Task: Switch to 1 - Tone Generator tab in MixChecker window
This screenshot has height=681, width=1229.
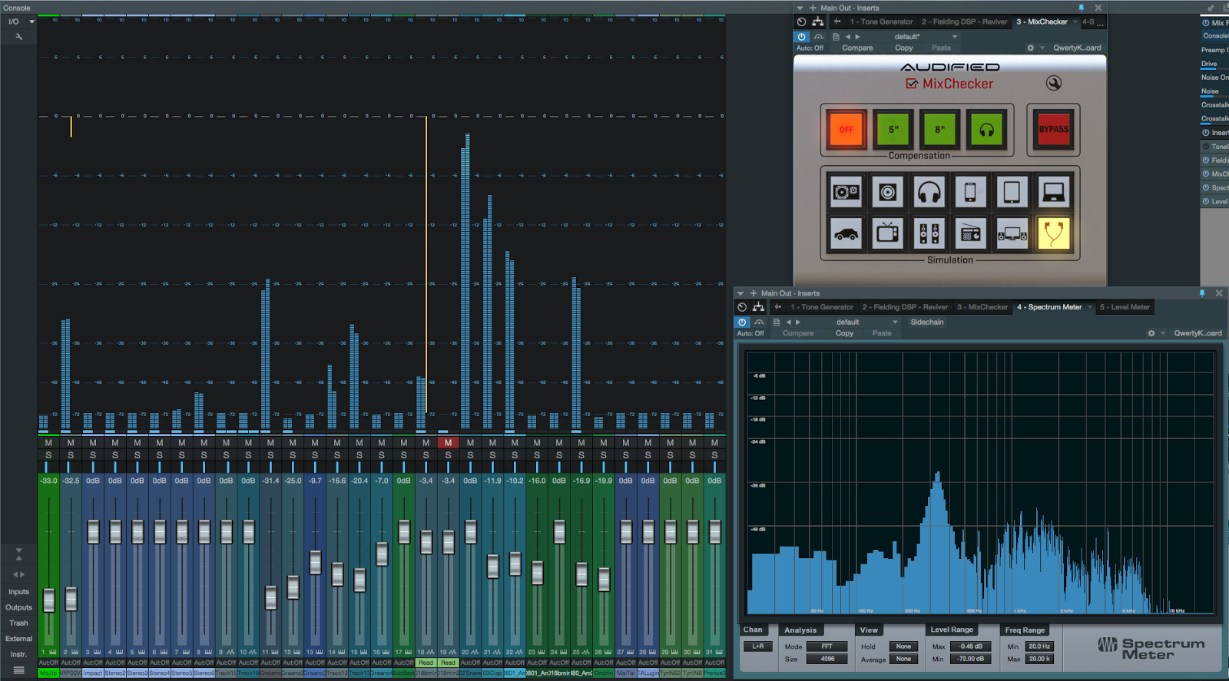Action: (881, 22)
